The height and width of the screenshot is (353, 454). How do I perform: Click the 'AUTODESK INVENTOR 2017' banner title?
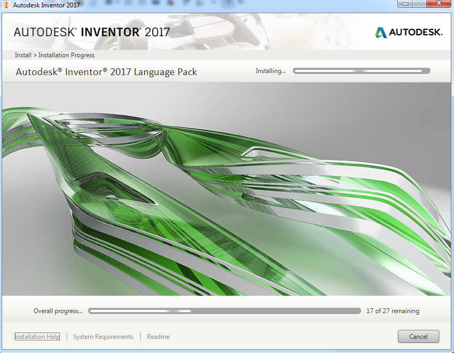click(x=92, y=32)
